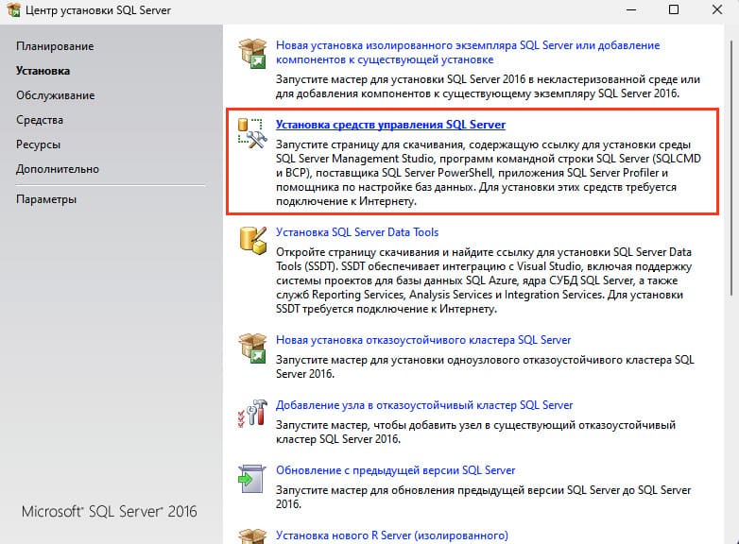Open link 'Новая установка отказоустойчивого кластера SQL Server'
Image resolution: width=739 pixels, height=544 pixels.
click(x=423, y=340)
